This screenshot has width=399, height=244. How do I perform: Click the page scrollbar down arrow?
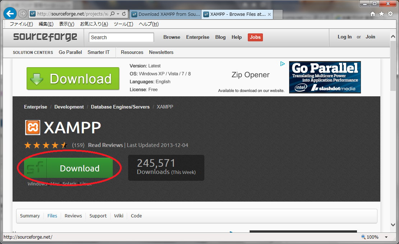[x=393, y=225]
